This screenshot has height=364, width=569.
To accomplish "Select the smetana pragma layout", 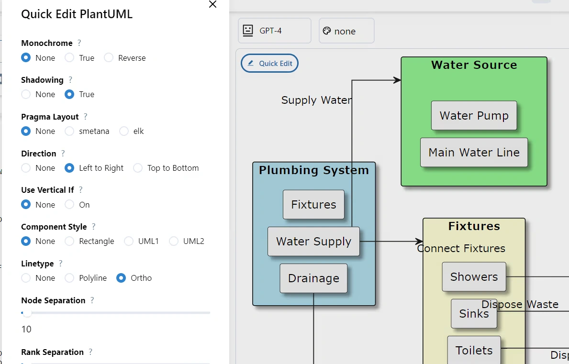I will coord(69,131).
